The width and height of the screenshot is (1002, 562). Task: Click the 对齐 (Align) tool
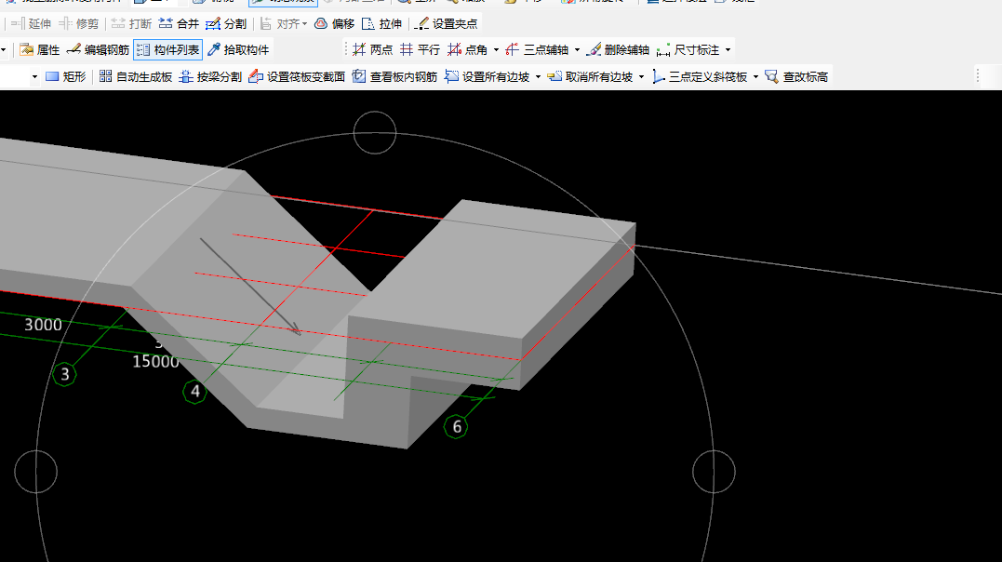click(x=279, y=23)
